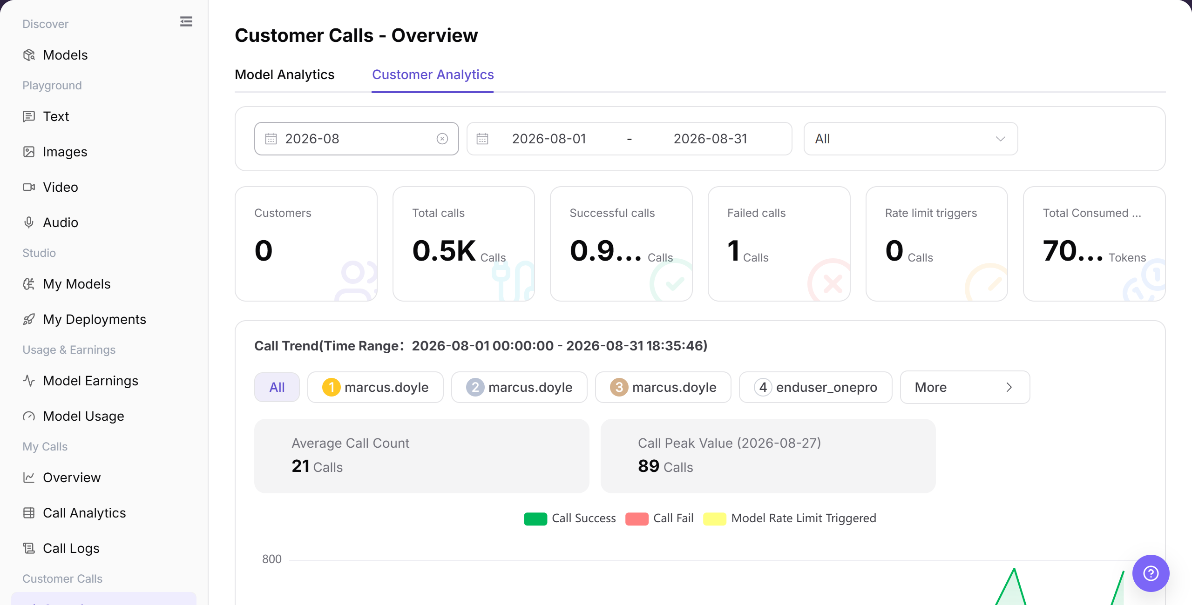Filter by enduser_onepro customer
1192x605 pixels.
(815, 387)
